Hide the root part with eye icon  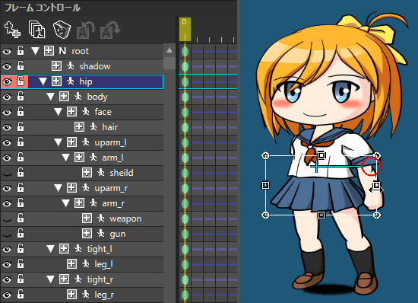point(7,51)
